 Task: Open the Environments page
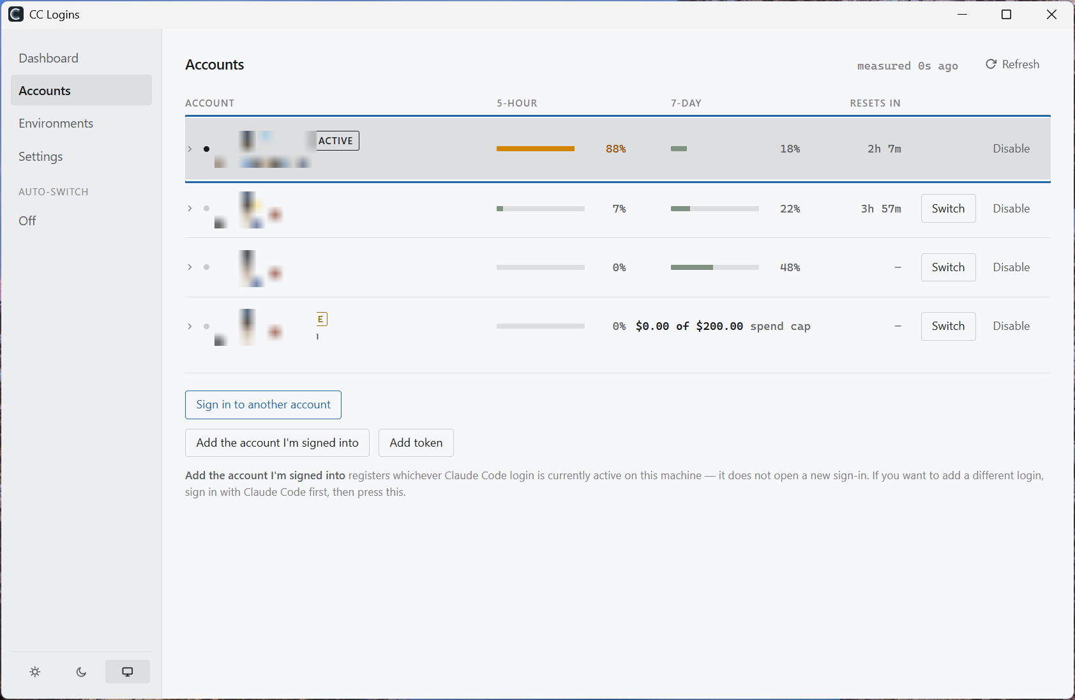coord(81,123)
